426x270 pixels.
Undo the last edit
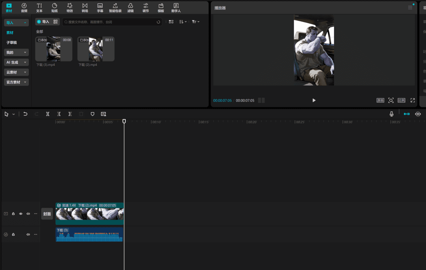[25, 114]
